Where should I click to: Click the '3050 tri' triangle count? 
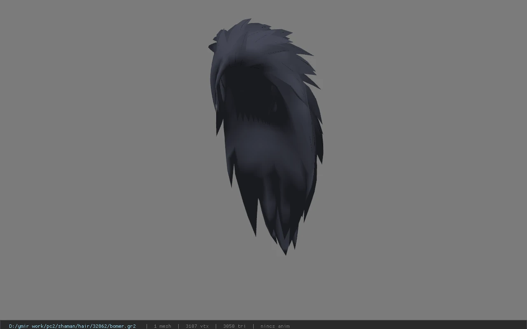click(234, 326)
